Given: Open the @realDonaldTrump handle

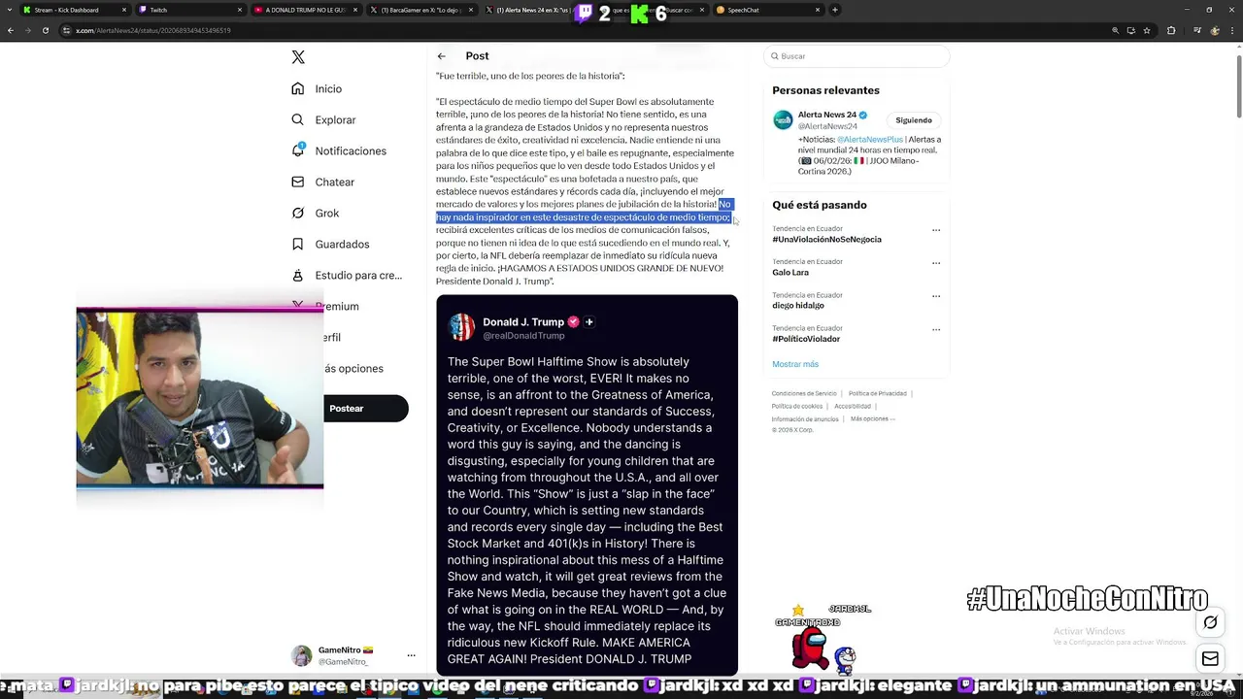Looking at the screenshot, I should pos(523,336).
